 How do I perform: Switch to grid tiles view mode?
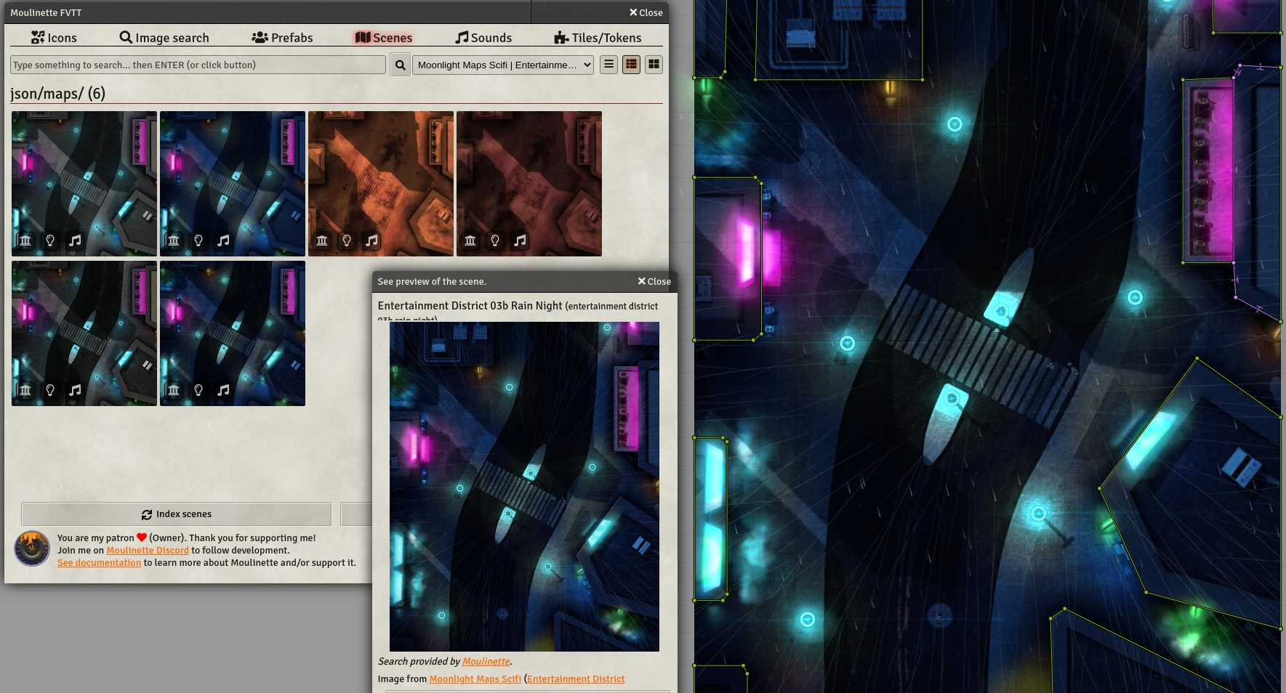click(654, 65)
